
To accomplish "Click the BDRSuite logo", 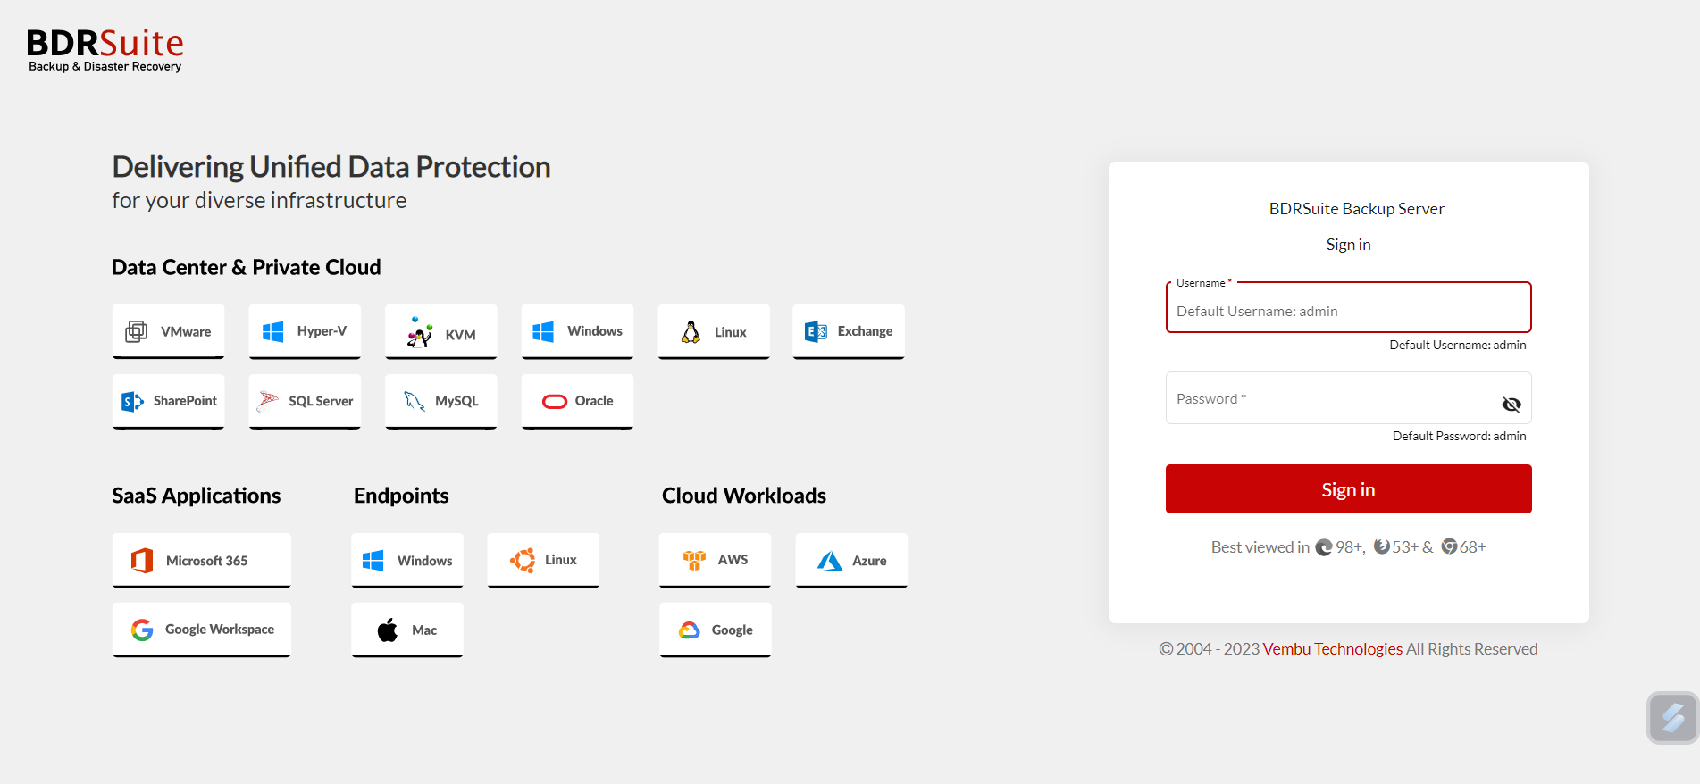I will coord(105,50).
